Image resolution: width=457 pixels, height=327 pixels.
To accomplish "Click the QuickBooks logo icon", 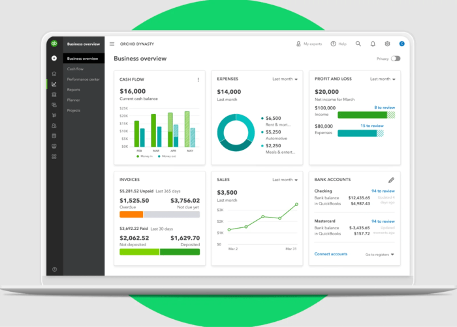I will point(54,44).
